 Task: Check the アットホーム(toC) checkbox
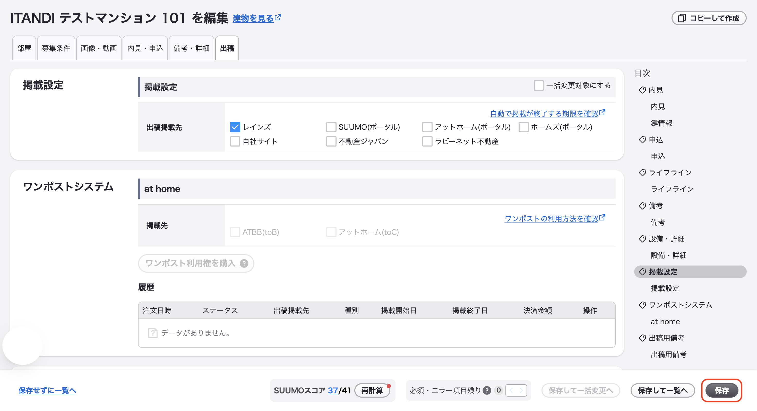[x=331, y=232]
